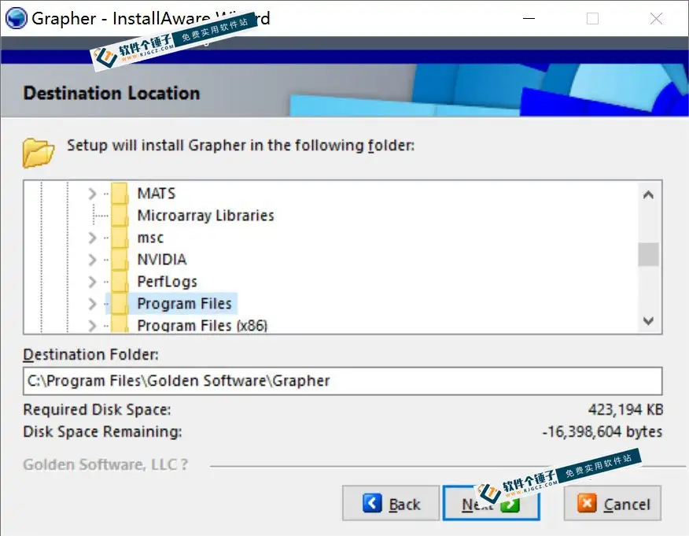Image resolution: width=689 pixels, height=536 pixels.
Task: Click the Grapher app icon in title bar
Action: [x=17, y=18]
